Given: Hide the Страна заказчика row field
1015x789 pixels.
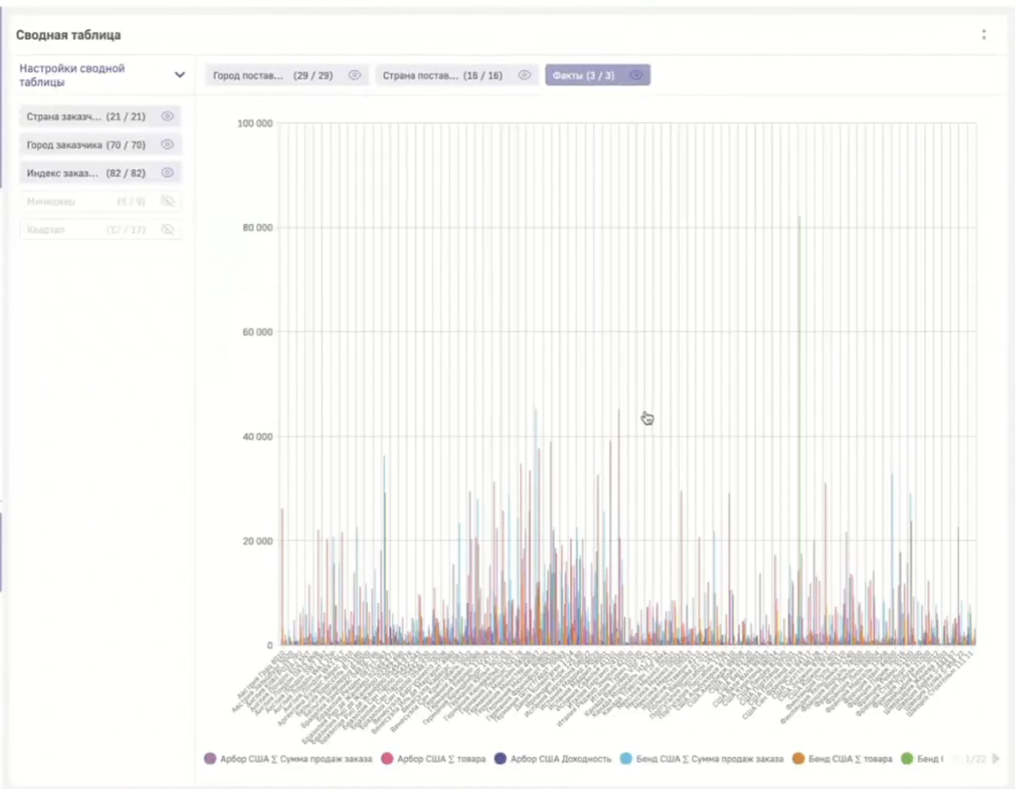Looking at the screenshot, I should [x=167, y=116].
